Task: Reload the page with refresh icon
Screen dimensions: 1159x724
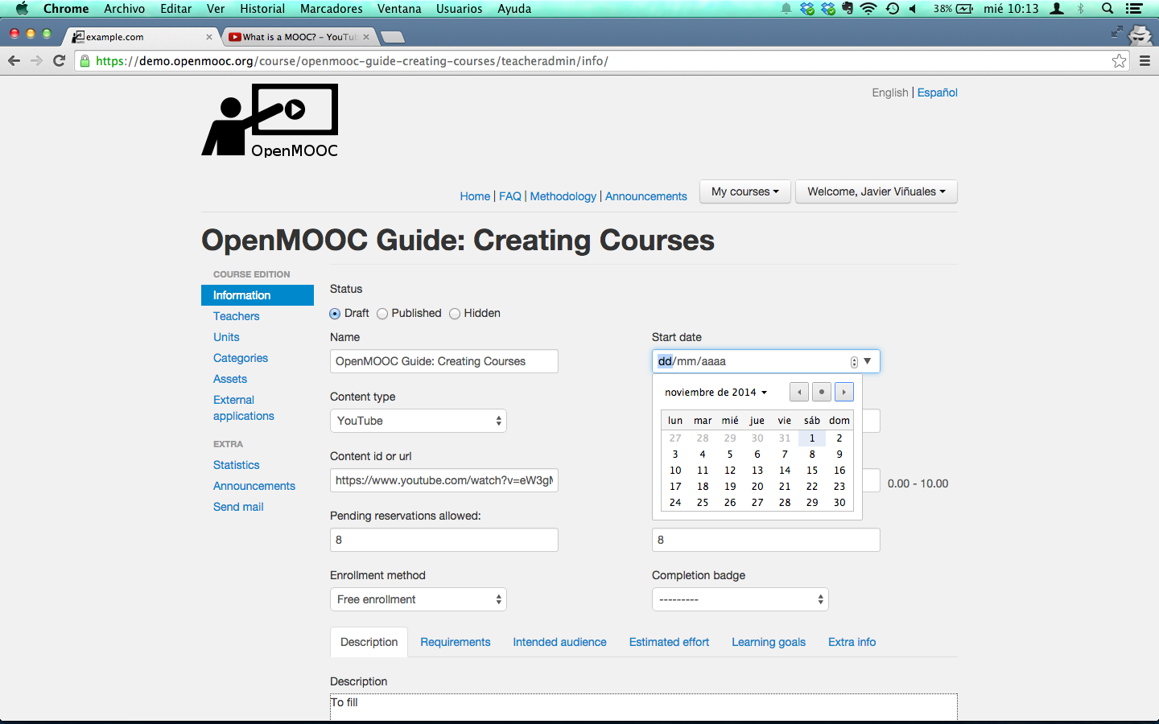Action: coord(59,61)
